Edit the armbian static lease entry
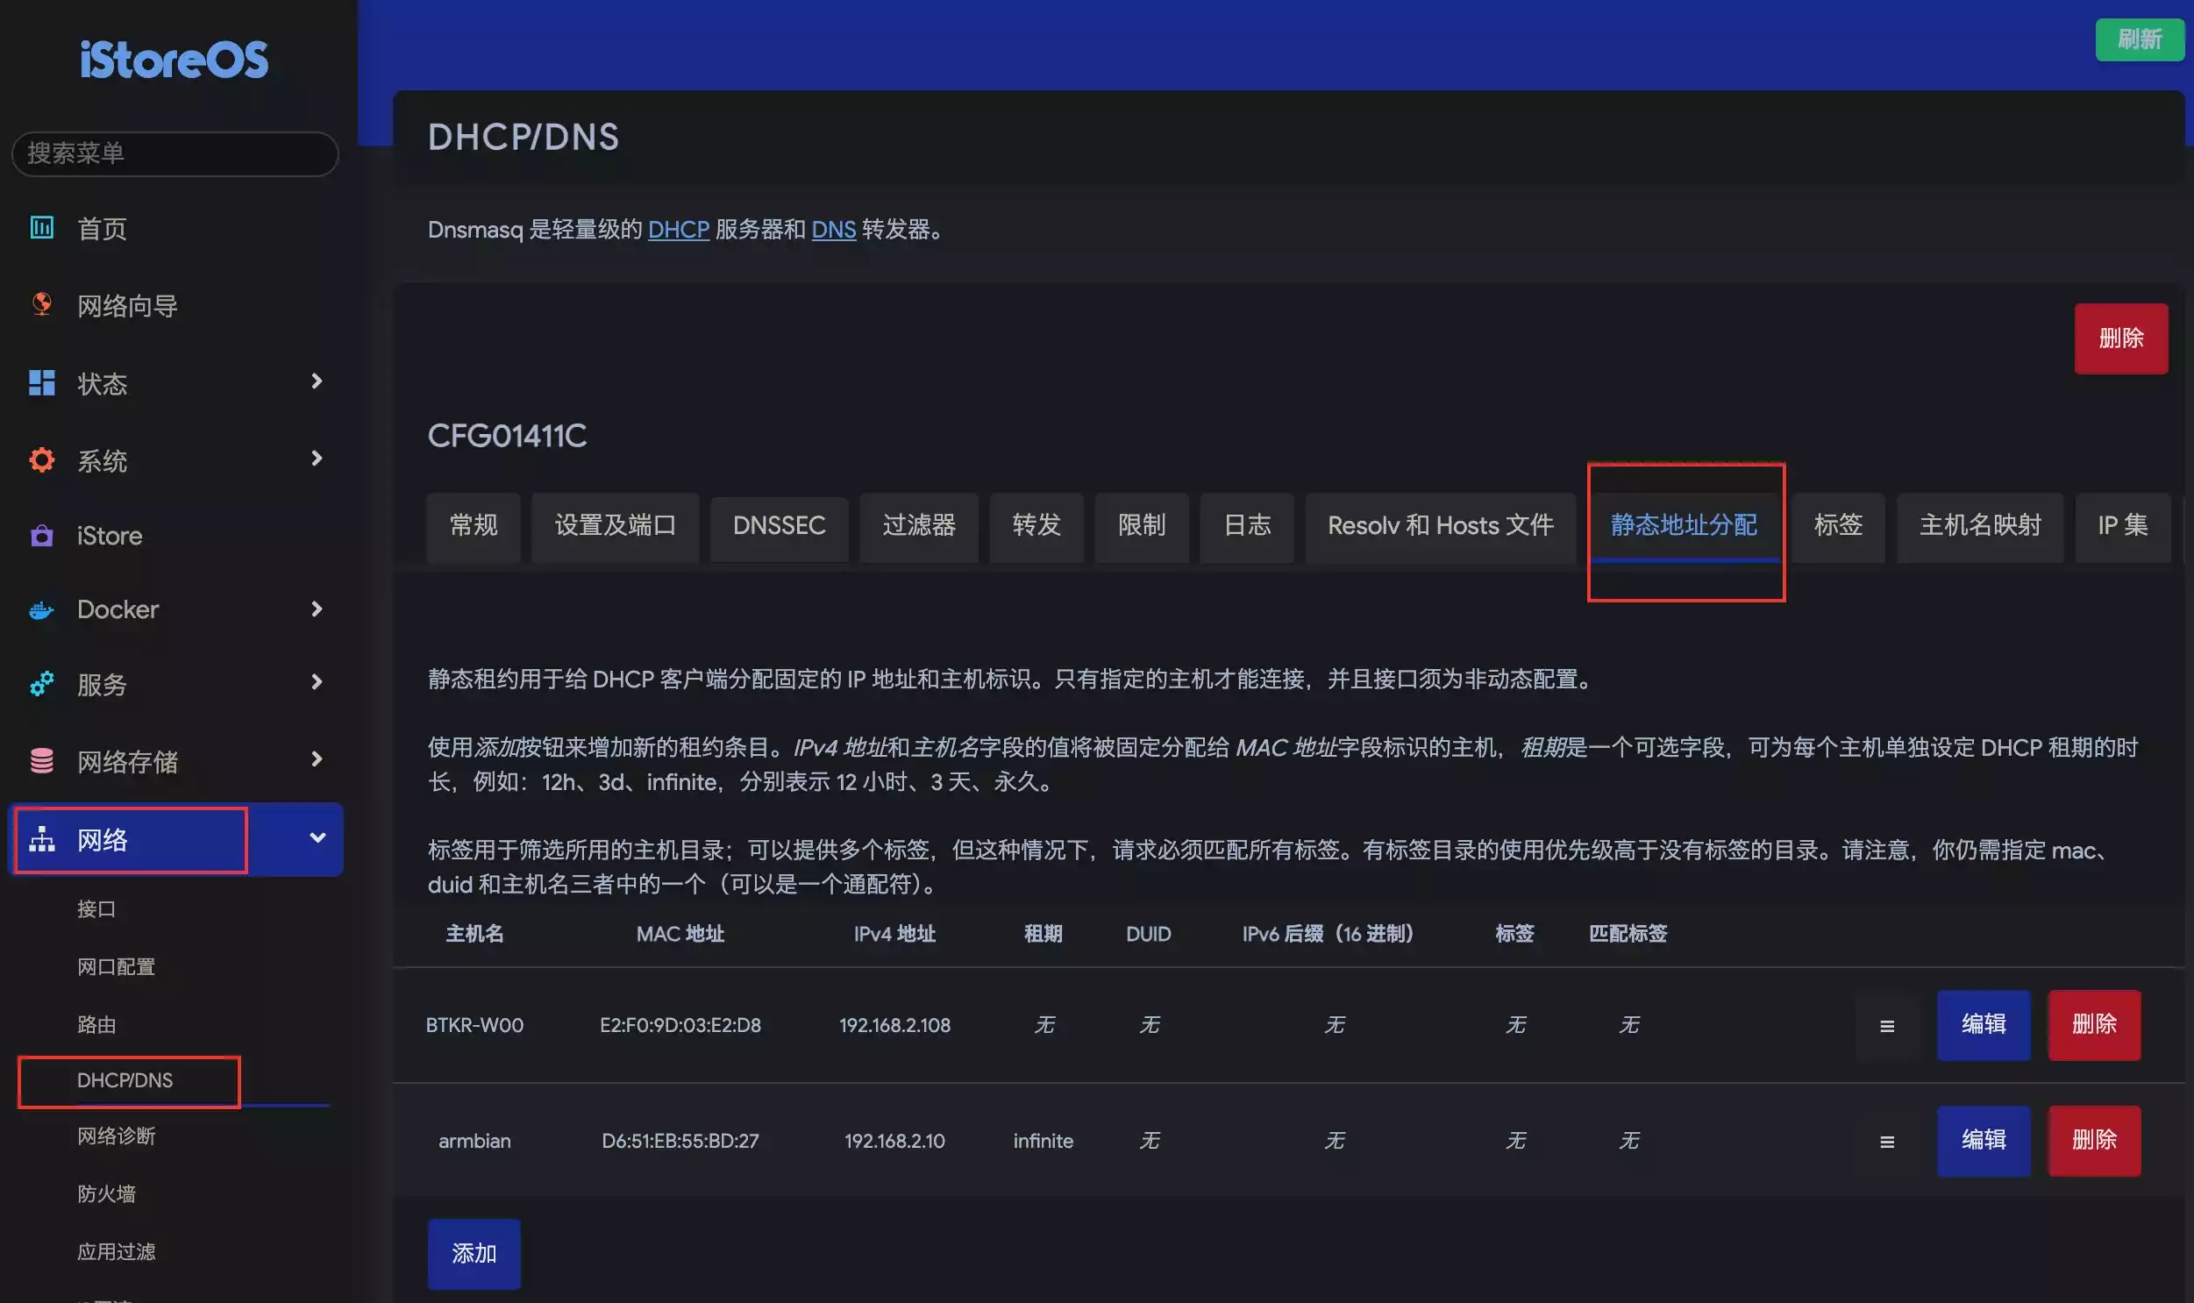 pos(1983,1141)
